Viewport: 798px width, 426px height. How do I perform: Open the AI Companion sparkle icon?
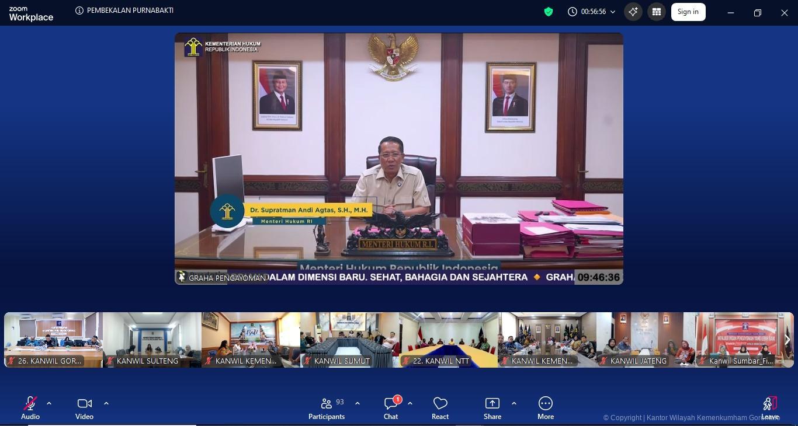point(633,12)
